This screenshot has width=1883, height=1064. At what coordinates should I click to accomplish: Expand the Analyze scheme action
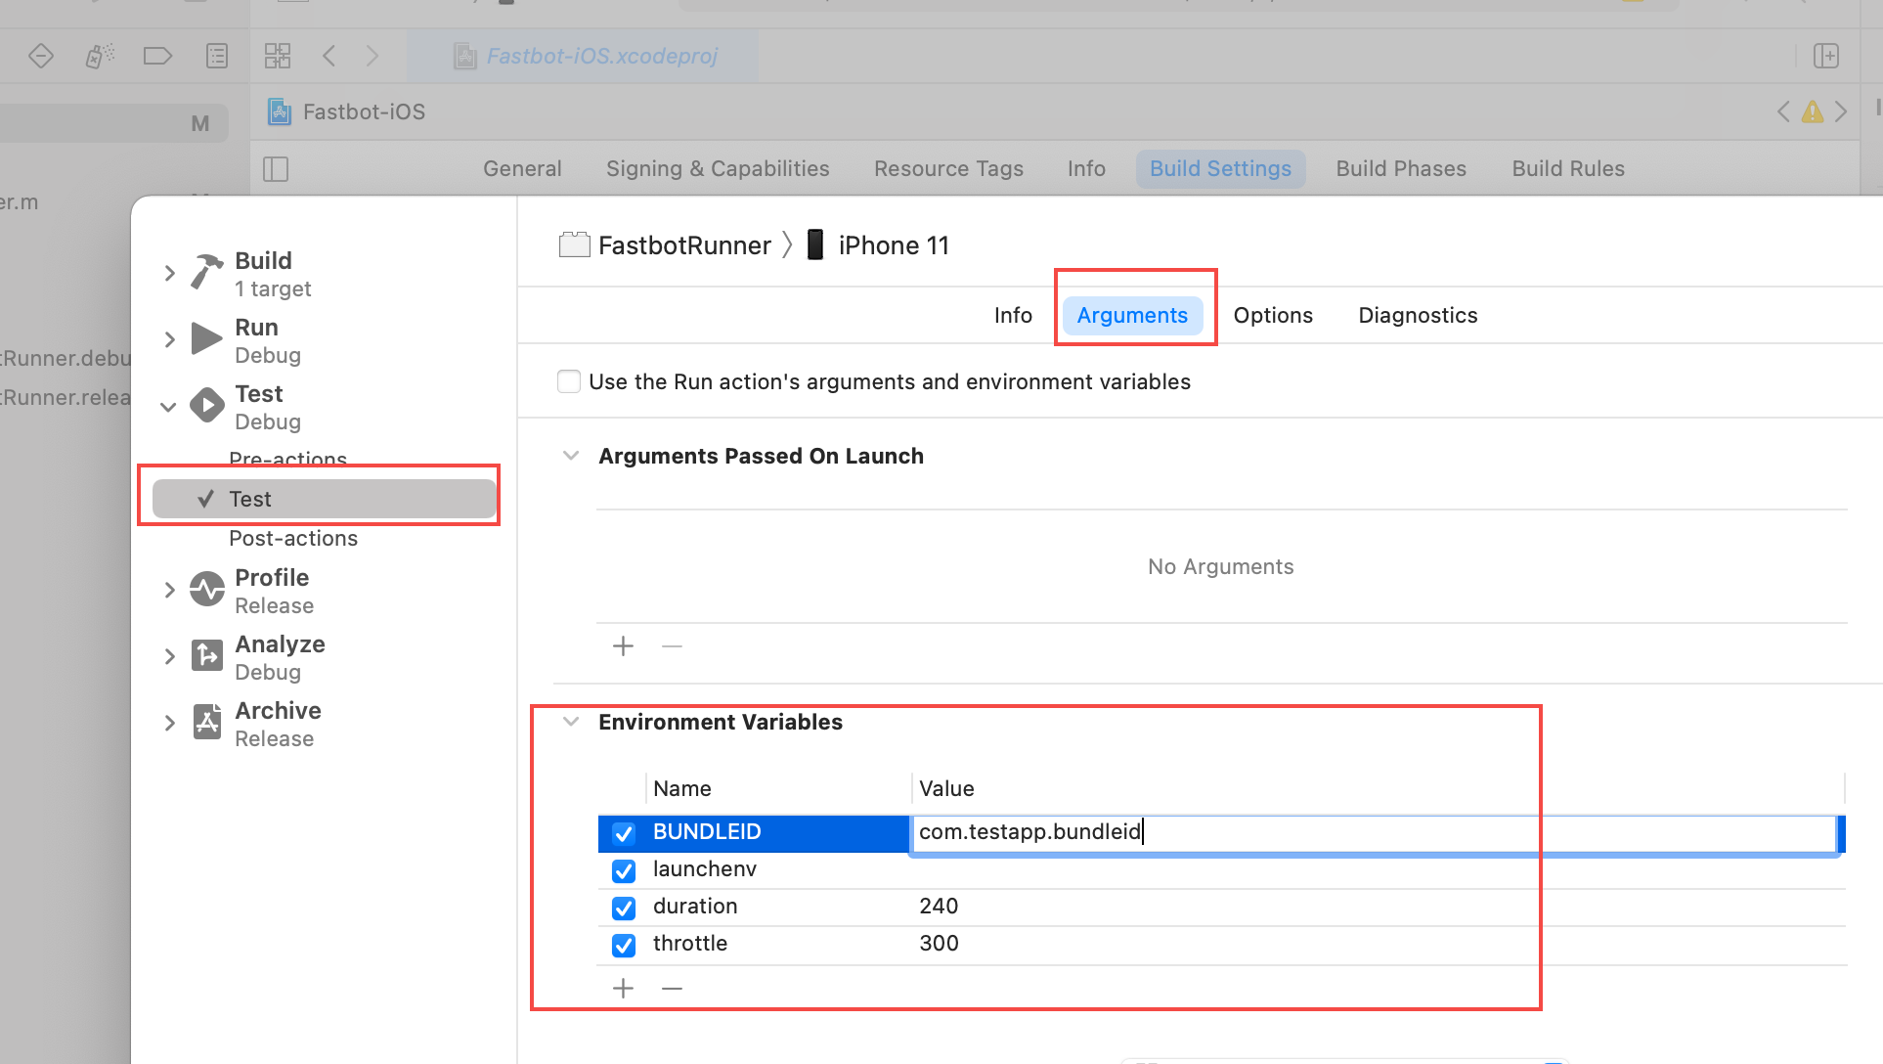tap(169, 656)
